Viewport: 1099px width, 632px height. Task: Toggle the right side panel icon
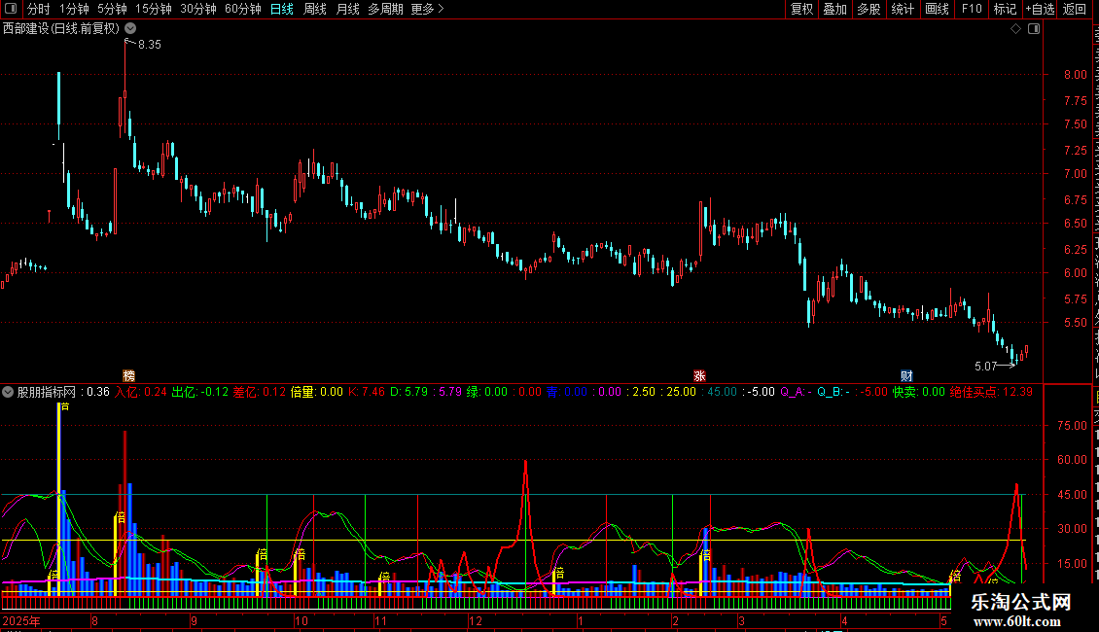point(1034,29)
